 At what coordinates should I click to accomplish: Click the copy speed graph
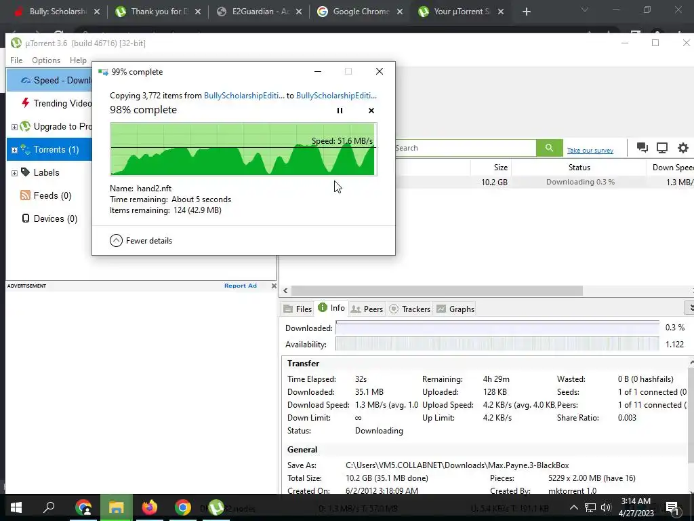point(243,149)
